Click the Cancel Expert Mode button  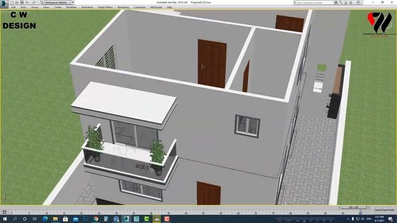[x=384, y=210]
